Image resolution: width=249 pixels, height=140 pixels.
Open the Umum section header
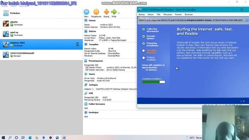point(92,21)
